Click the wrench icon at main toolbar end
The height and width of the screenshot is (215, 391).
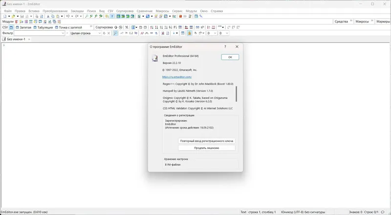click(x=201, y=16)
